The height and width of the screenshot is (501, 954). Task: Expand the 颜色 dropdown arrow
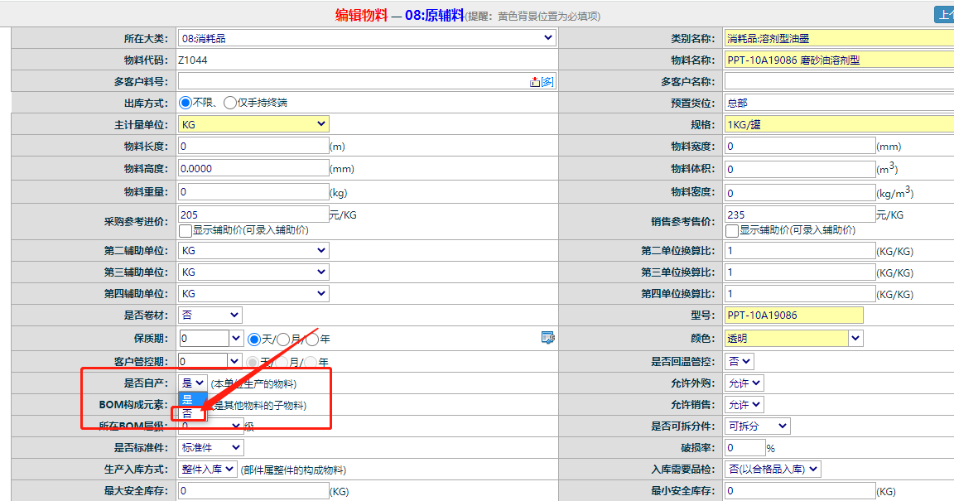click(x=855, y=338)
